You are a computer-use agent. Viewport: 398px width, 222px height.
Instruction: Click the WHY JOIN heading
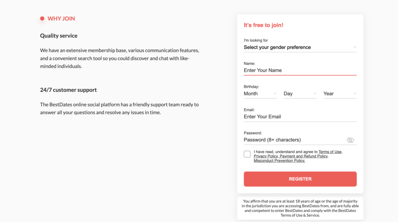coord(61,19)
